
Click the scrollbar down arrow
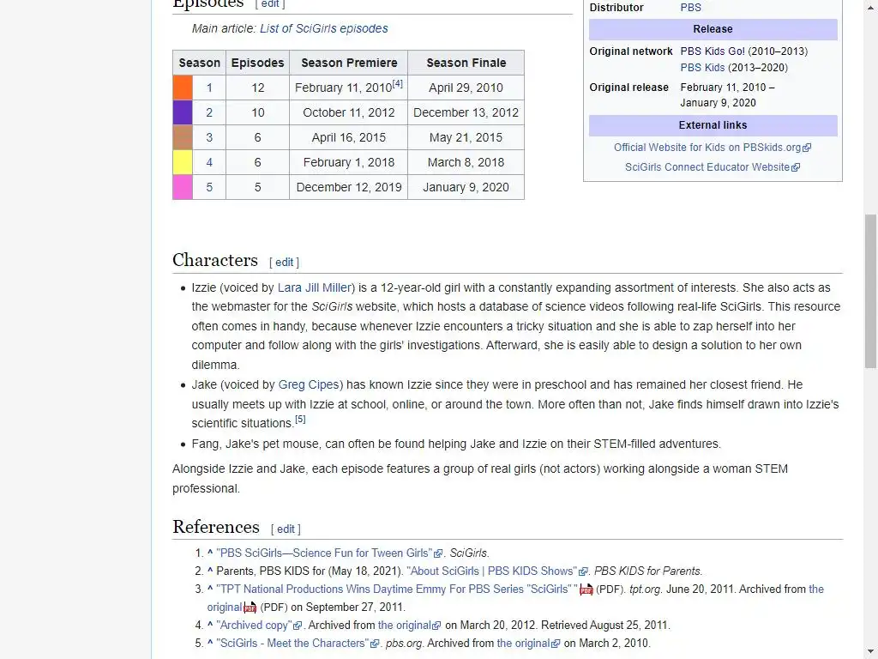coord(871,653)
